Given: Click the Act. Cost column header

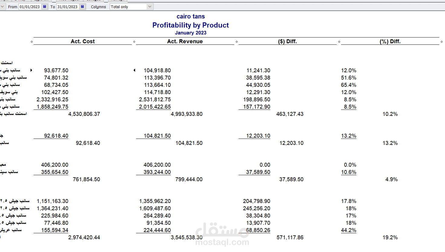Looking at the screenshot, I should [x=83, y=41].
